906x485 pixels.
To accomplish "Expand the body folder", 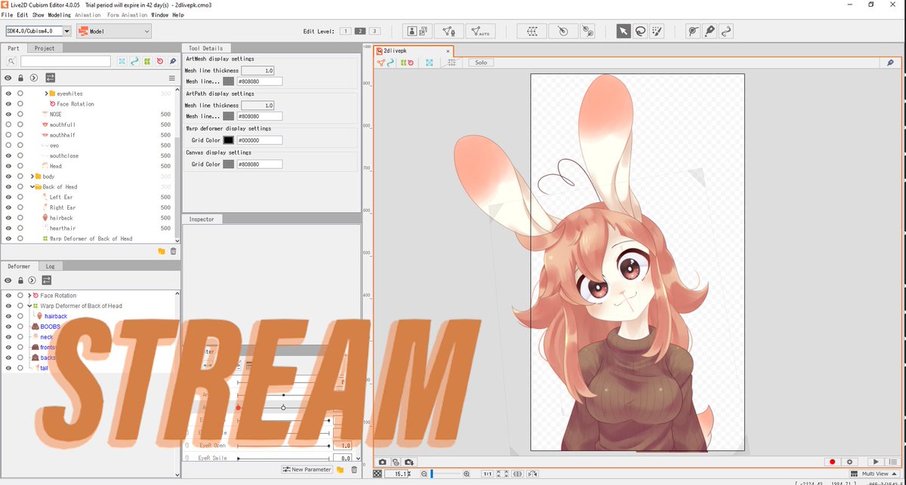I will click(31, 177).
